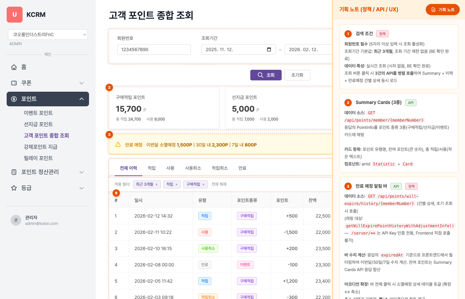Click the 회원번호 input field
The height and width of the screenshot is (299, 465).
coord(154,50)
